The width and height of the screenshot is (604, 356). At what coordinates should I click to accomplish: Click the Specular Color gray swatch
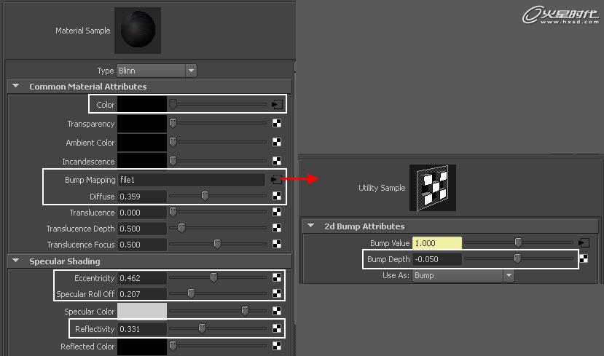[x=142, y=311]
